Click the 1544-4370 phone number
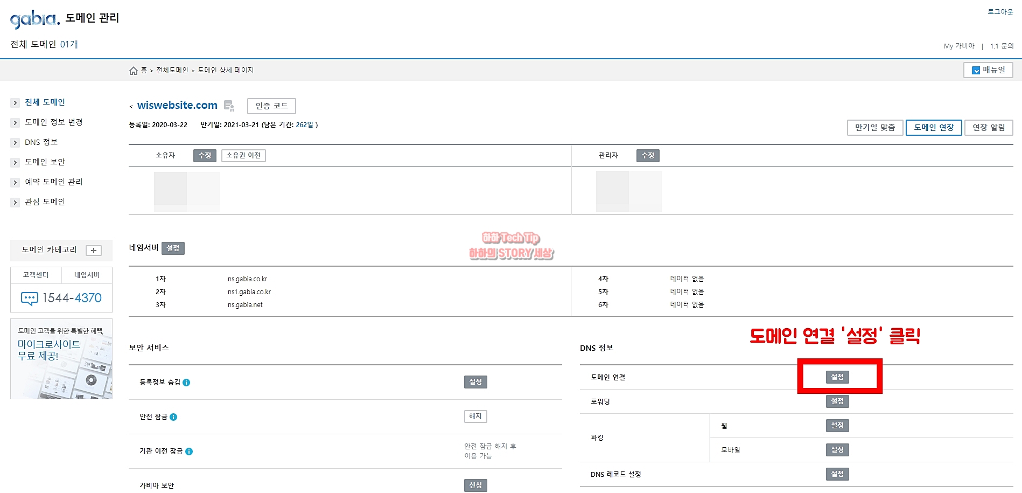This screenshot has width=1022, height=493. (x=72, y=298)
